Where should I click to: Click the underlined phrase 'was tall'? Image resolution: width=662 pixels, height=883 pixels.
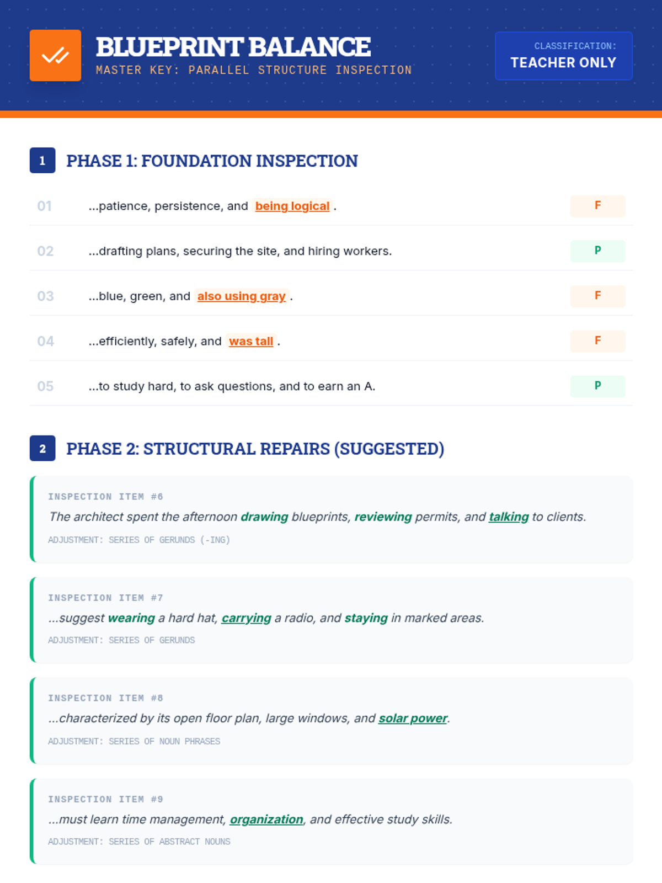pyautogui.click(x=251, y=342)
